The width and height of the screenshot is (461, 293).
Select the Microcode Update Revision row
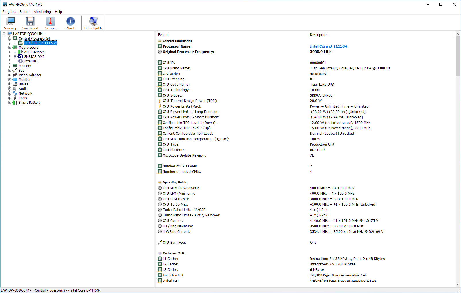point(306,155)
